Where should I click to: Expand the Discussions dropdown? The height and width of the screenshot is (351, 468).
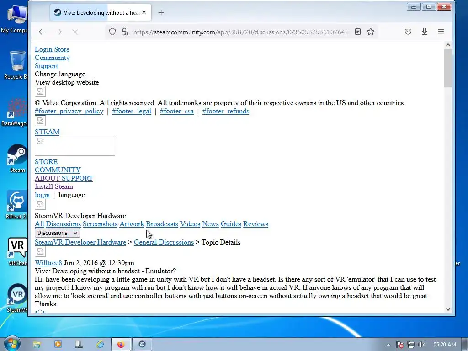[x=57, y=233]
